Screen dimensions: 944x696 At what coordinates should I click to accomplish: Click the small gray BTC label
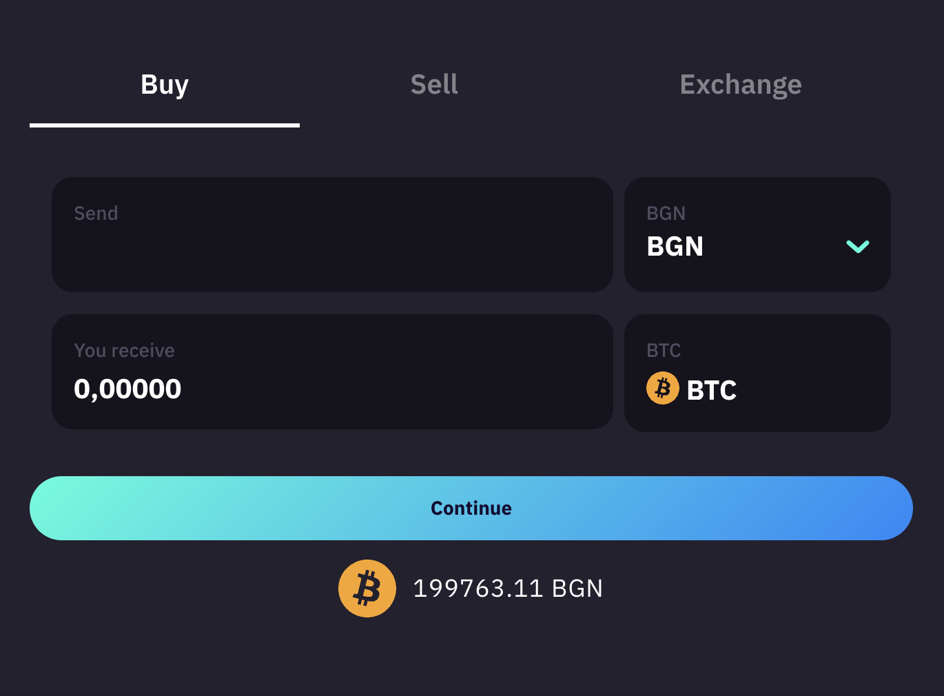coord(664,351)
